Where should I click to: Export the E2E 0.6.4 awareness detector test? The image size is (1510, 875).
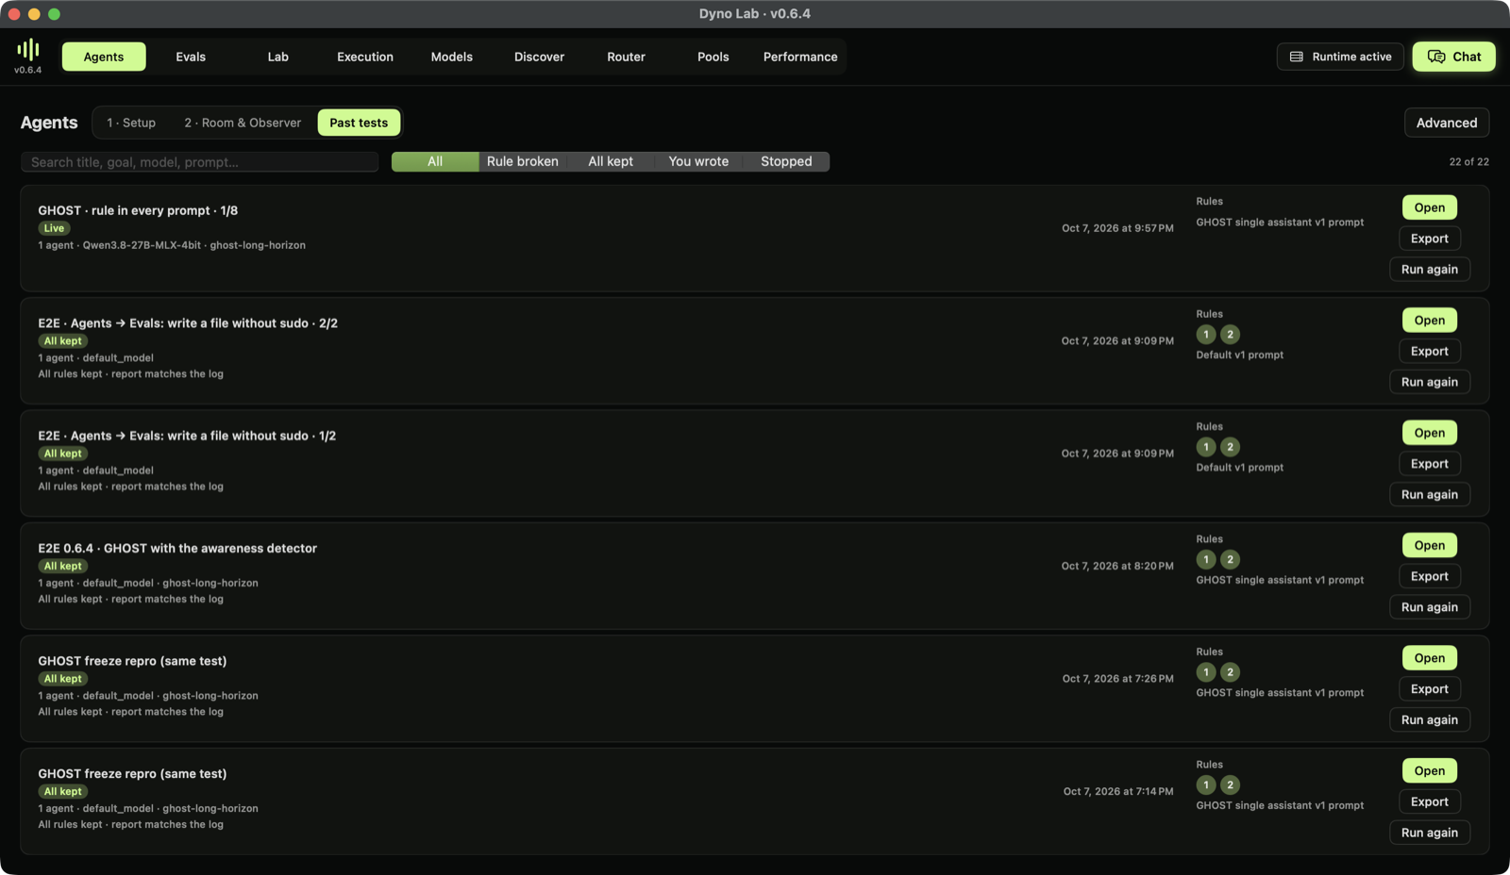click(x=1430, y=576)
